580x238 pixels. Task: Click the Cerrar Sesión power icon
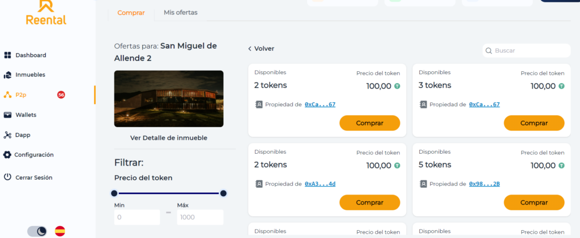click(7, 178)
